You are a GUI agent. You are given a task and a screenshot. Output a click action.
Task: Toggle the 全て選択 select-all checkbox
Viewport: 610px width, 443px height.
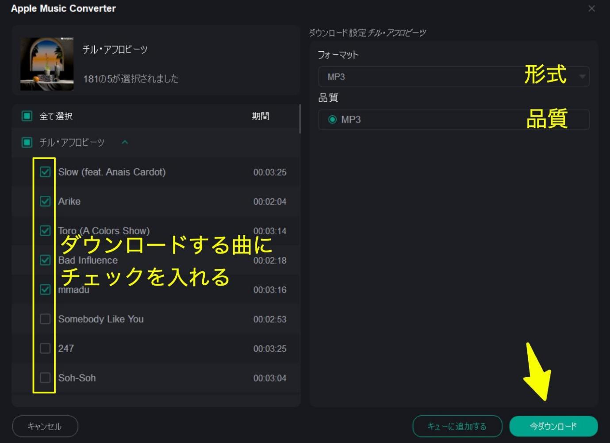pos(27,116)
